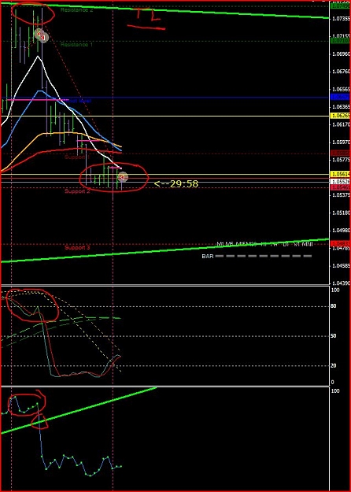Click the MN timeframe label
The height and width of the screenshot is (492, 351).
pyautogui.click(x=308, y=244)
